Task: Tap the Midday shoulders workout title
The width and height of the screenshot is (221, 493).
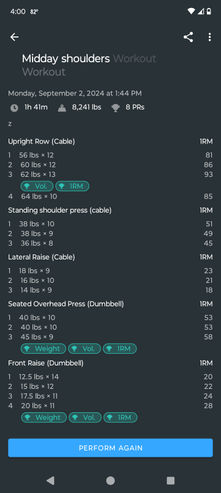Action: (x=66, y=59)
